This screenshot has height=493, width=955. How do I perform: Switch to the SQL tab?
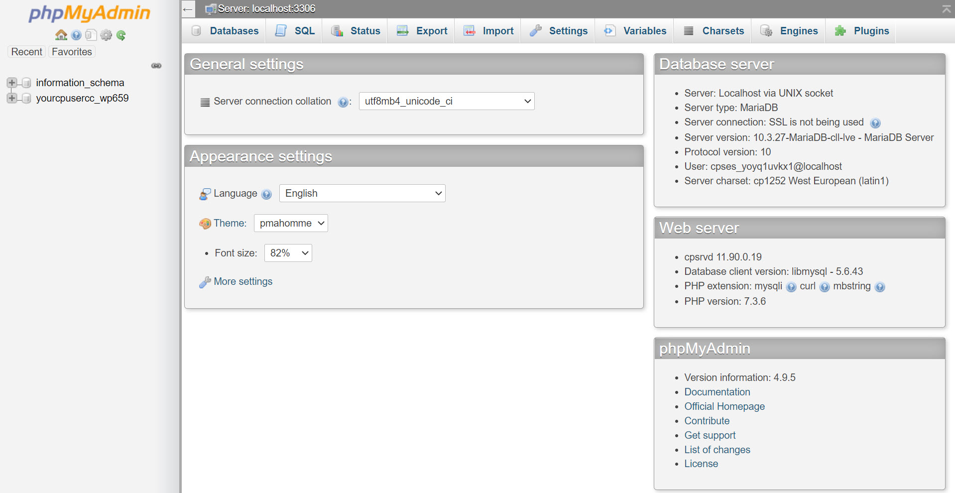pyautogui.click(x=295, y=31)
